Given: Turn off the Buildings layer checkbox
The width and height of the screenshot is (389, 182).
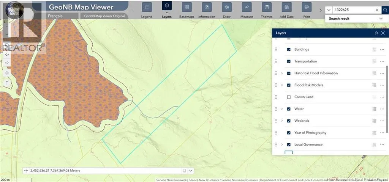Looking at the screenshot, I should coord(289,50).
